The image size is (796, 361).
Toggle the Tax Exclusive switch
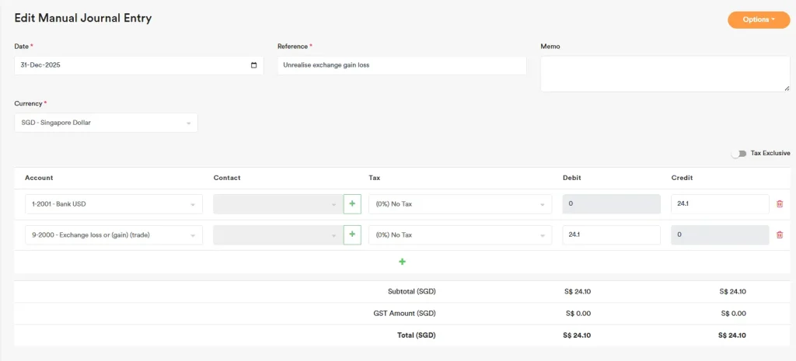[738, 154]
